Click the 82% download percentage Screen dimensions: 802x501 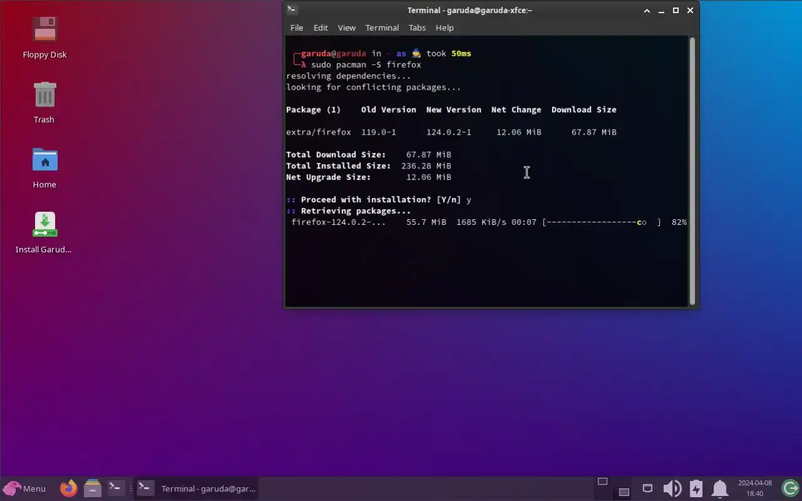tap(679, 222)
